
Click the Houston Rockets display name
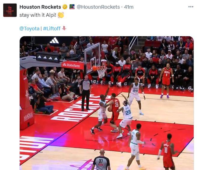pos(40,7)
